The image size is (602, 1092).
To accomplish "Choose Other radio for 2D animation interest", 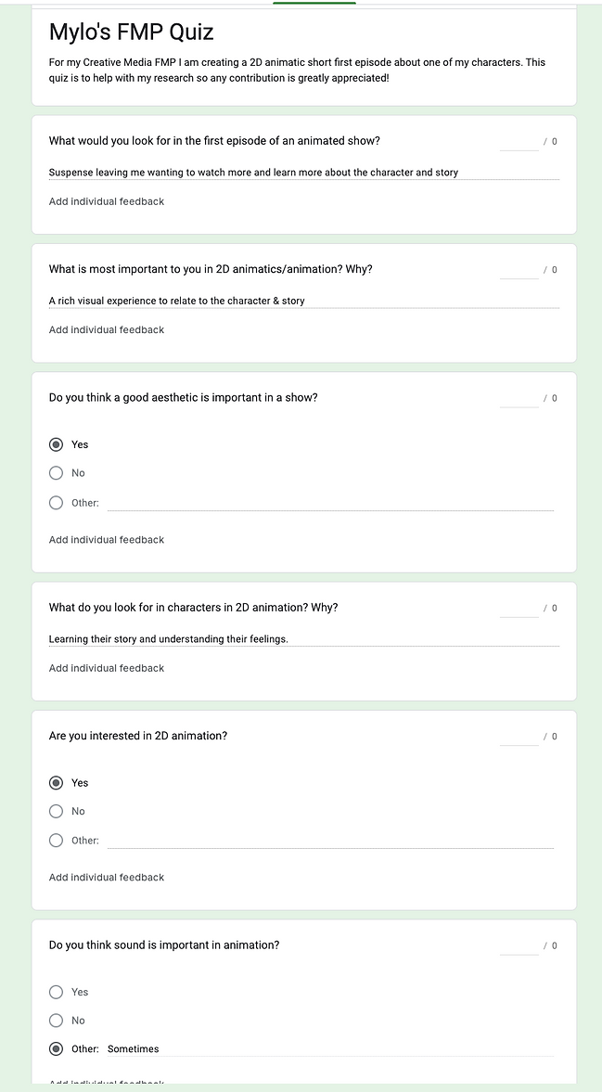I will click(57, 841).
